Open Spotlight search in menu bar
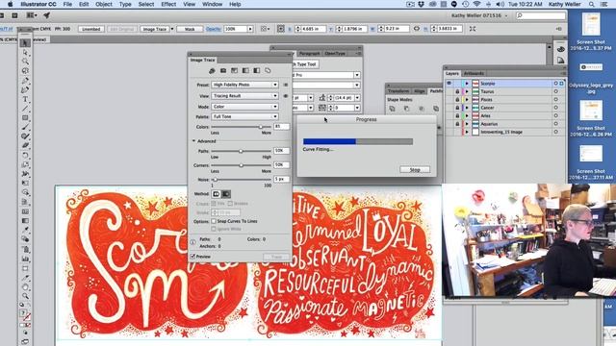The width and height of the screenshot is (616, 346). pyautogui.click(x=592, y=4)
